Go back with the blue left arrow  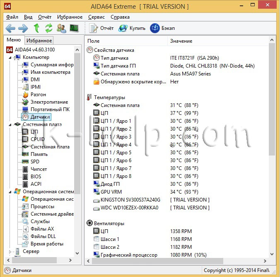point(10,28)
